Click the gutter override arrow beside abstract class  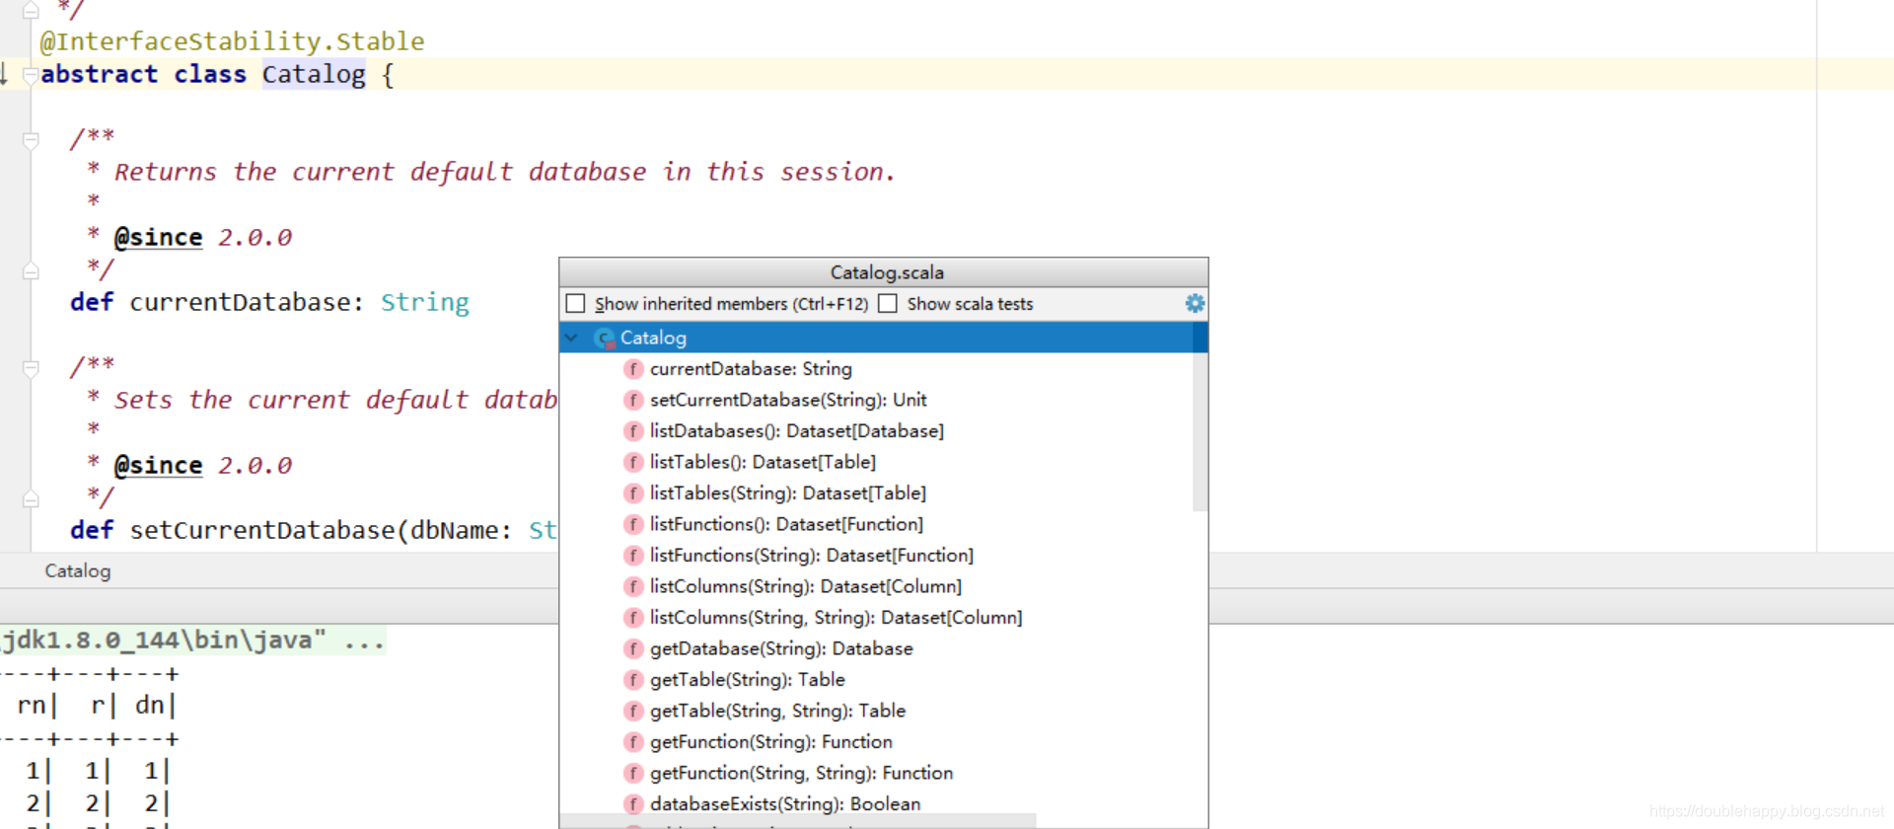(x=5, y=74)
